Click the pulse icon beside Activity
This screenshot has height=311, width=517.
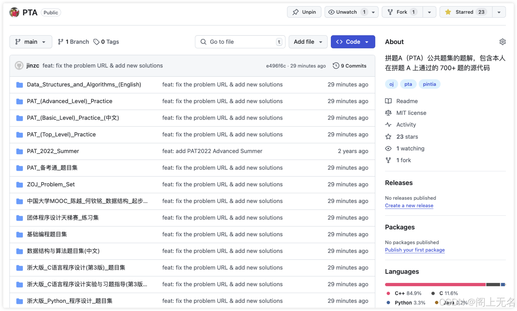coord(388,125)
